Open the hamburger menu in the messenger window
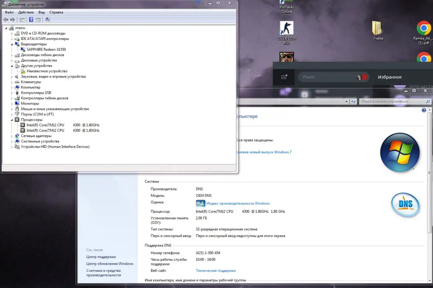This screenshot has width=433, height=288. [x=284, y=77]
